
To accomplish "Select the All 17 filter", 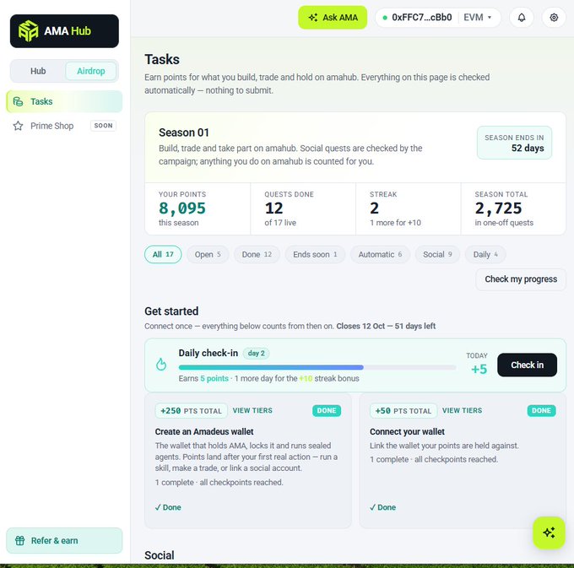I will 163,254.
